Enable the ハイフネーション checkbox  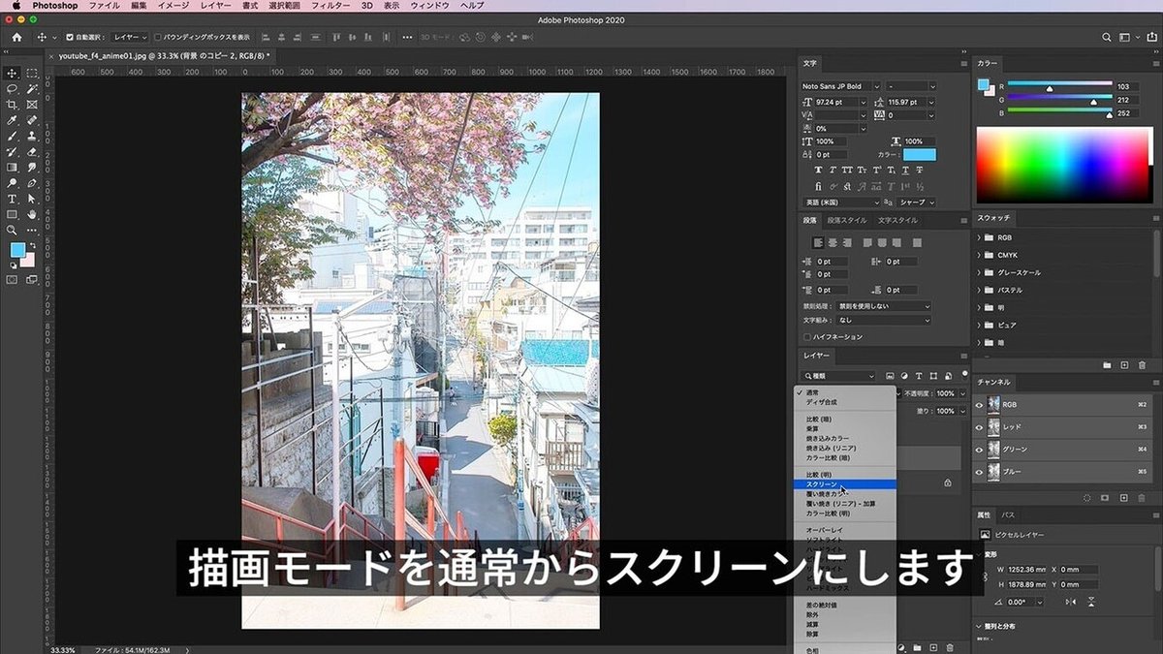806,337
